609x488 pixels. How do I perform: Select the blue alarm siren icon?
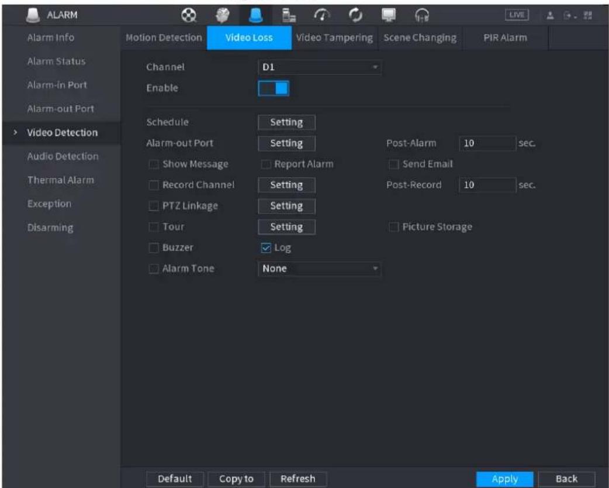(x=255, y=15)
